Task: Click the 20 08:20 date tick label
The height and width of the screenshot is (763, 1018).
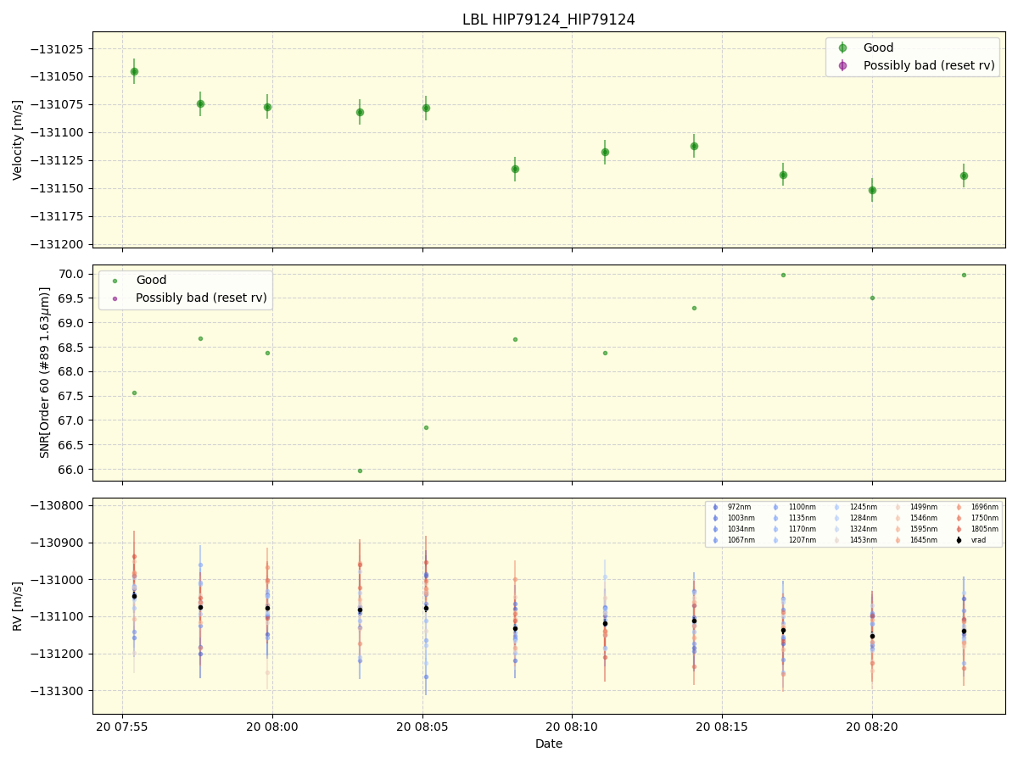Action: point(872,727)
